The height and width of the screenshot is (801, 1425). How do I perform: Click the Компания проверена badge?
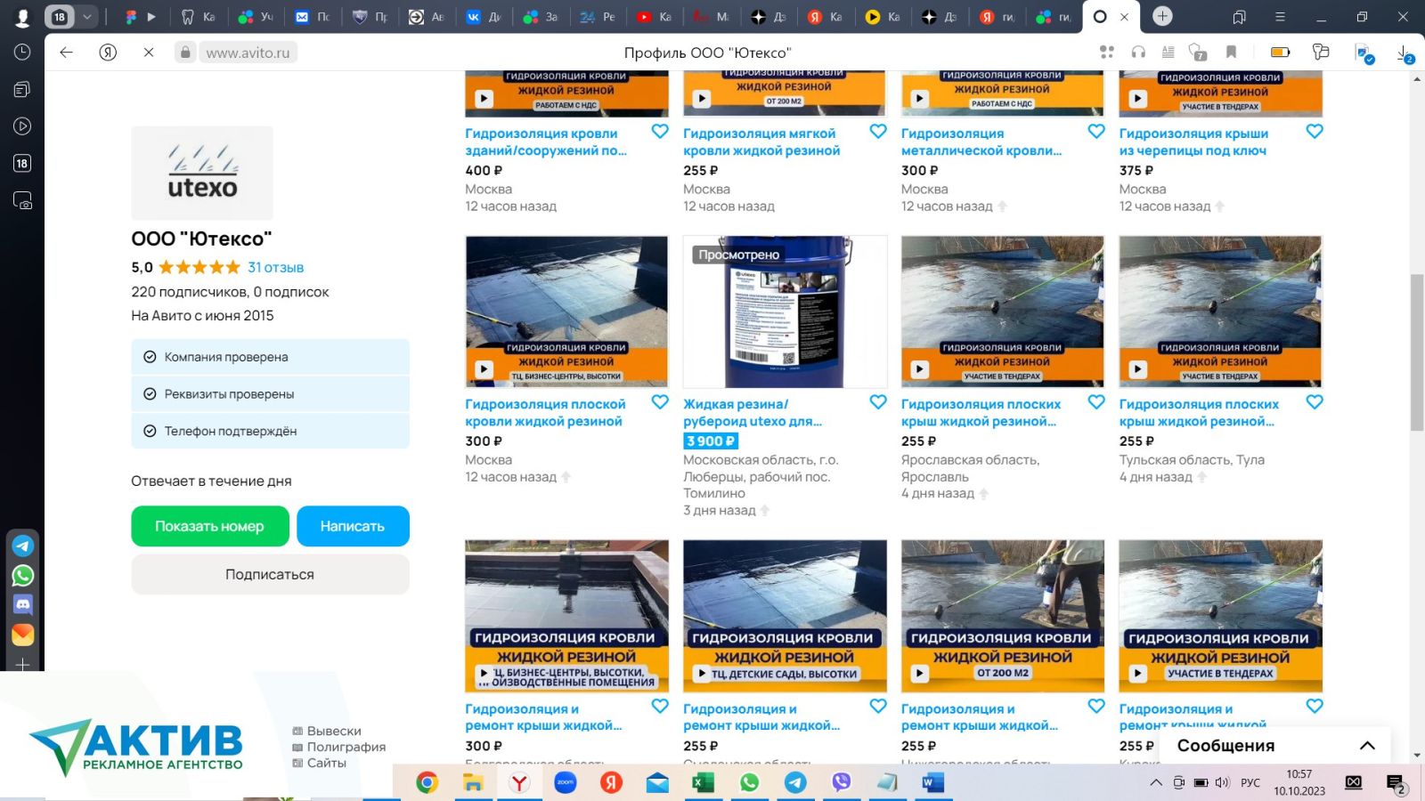click(x=270, y=357)
